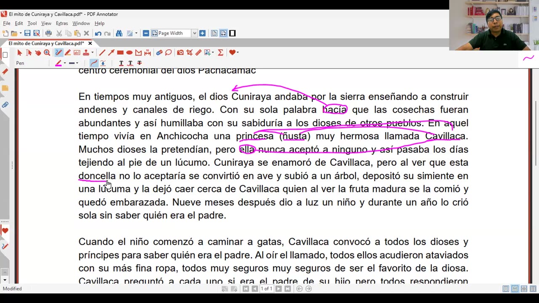Print the document
539x303 pixels.
click(x=48, y=33)
